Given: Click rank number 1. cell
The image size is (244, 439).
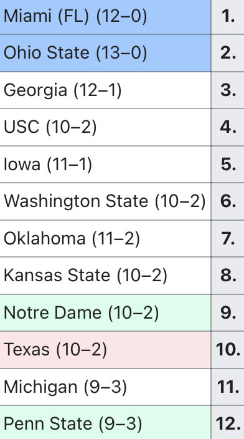Looking at the screenshot, I should click(x=228, y=17).
